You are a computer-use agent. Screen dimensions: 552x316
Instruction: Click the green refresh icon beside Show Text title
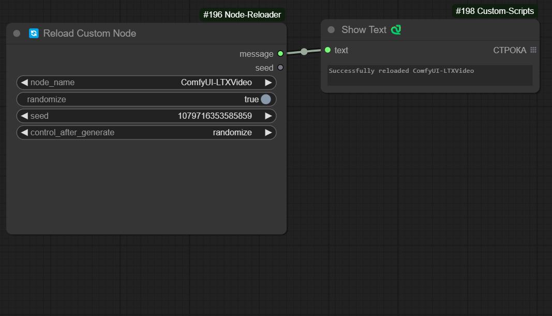(x=396, y=30)
